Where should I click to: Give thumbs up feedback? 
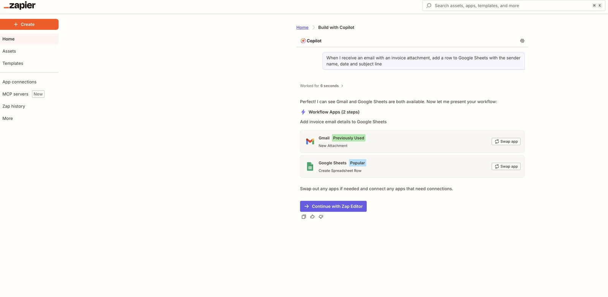click(x=312, y=217)
